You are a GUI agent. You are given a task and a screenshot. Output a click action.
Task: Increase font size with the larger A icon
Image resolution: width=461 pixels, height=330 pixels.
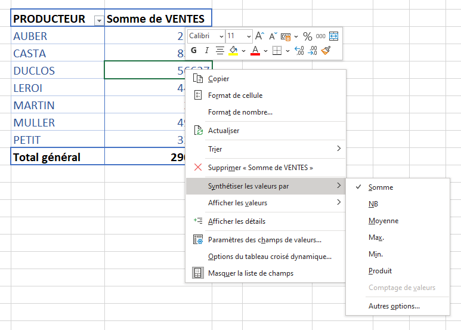259,36
